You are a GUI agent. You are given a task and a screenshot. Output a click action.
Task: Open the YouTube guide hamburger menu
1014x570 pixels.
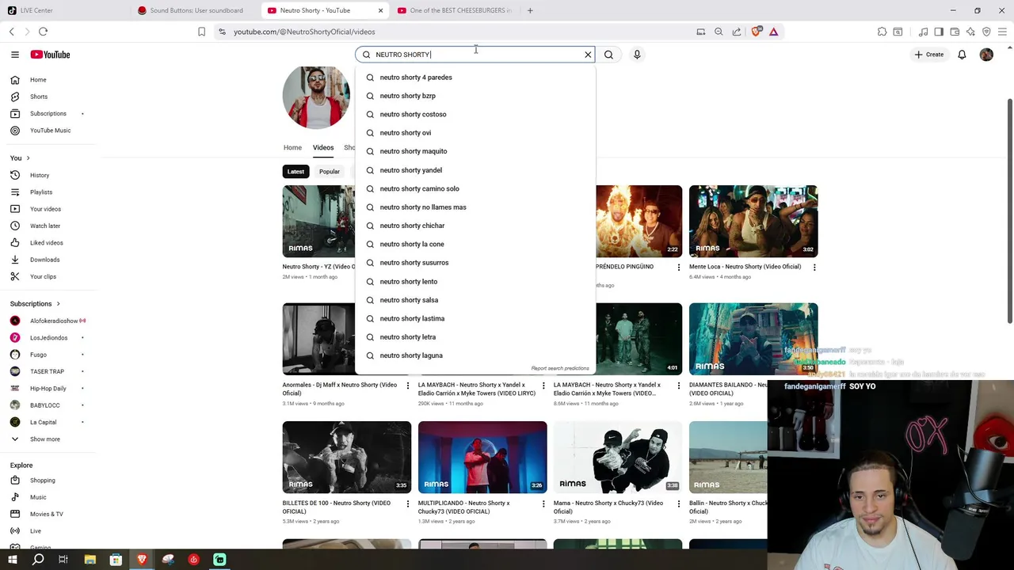point(14,55)
